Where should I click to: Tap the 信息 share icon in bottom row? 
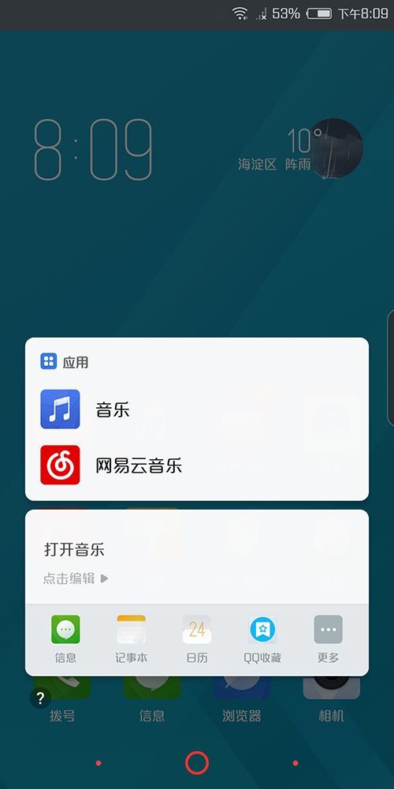[65, 630]
